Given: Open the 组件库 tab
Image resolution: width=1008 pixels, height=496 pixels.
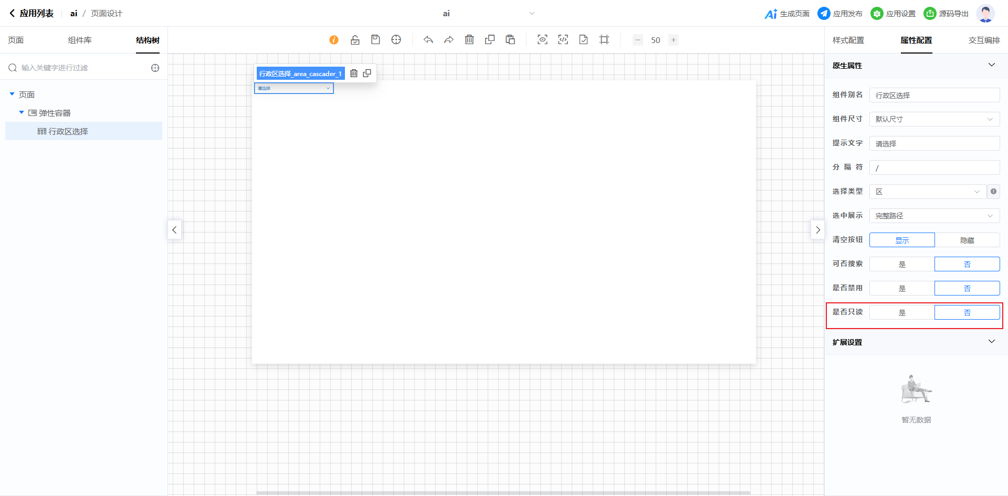Looking at the screenshot, I should pyautogui.click(x=80, y=40).
